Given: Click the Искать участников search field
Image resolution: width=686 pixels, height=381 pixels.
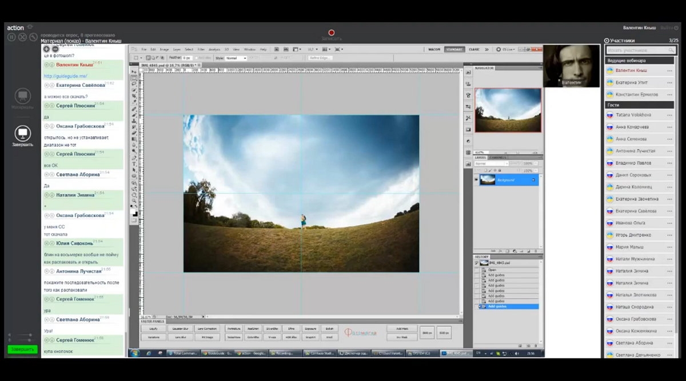Looking at the screenshot, I should pos(641,50).
